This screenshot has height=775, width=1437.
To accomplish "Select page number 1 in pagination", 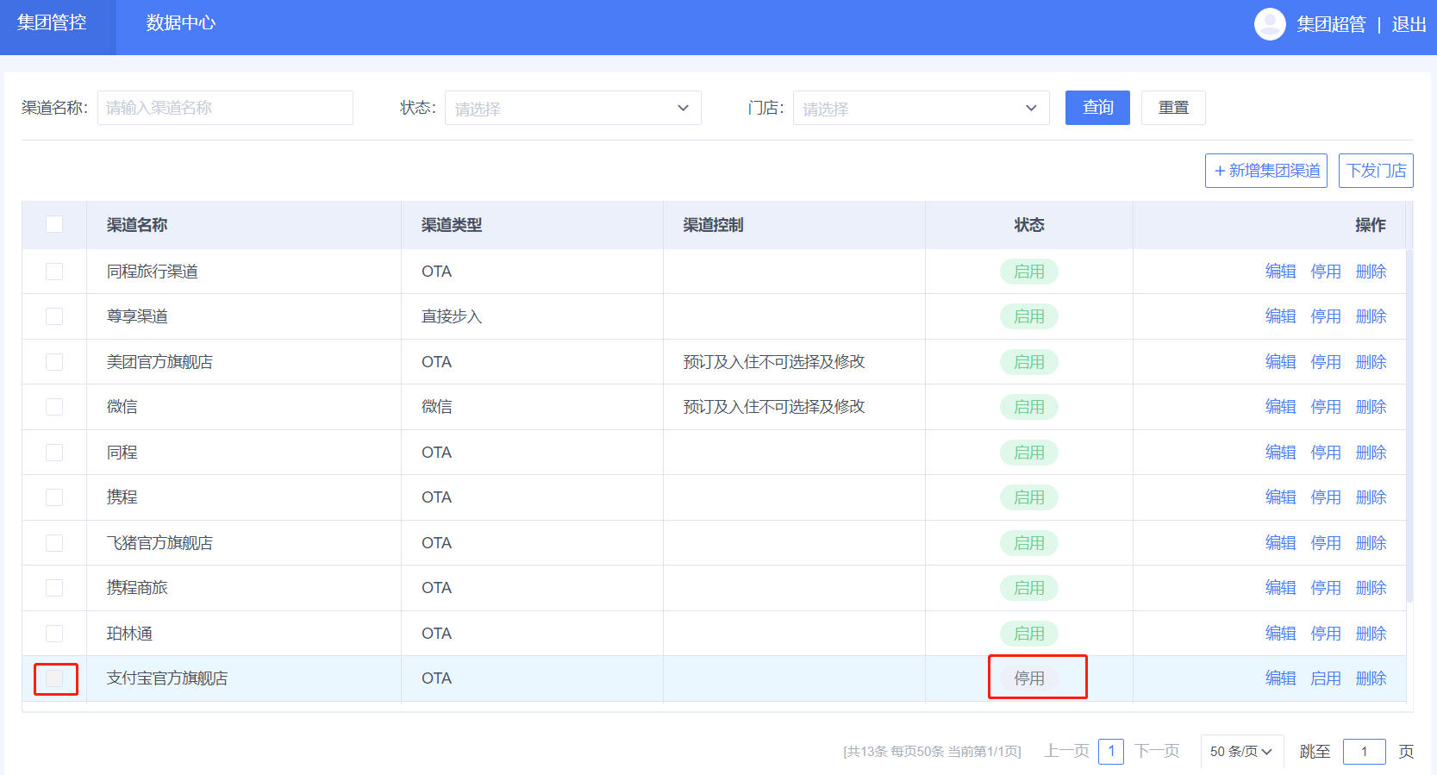I will click(1111, 752).
